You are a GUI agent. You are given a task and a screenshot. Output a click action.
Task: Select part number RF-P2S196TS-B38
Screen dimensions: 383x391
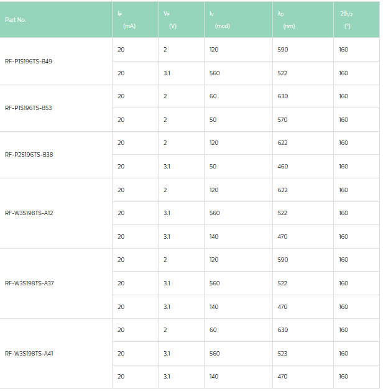[29, 154]
